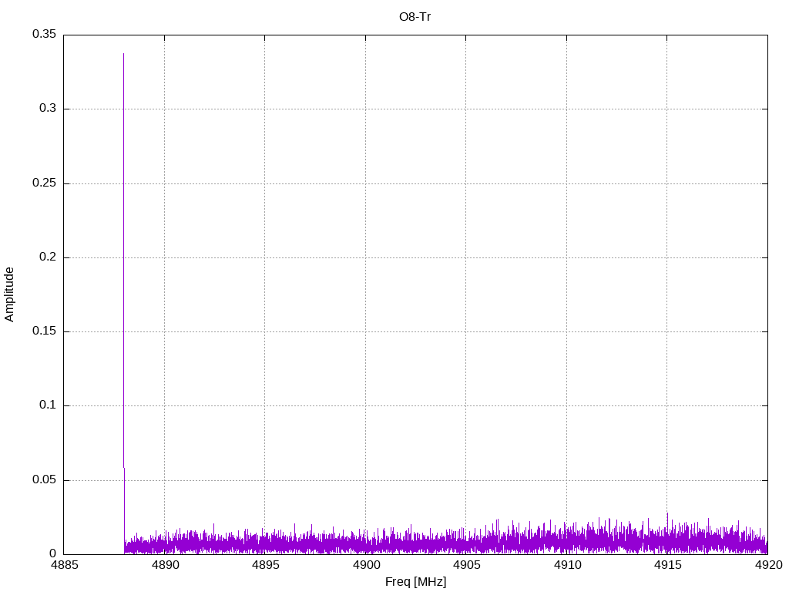Select the 4905 x-axis tick label

pos(466,566)
